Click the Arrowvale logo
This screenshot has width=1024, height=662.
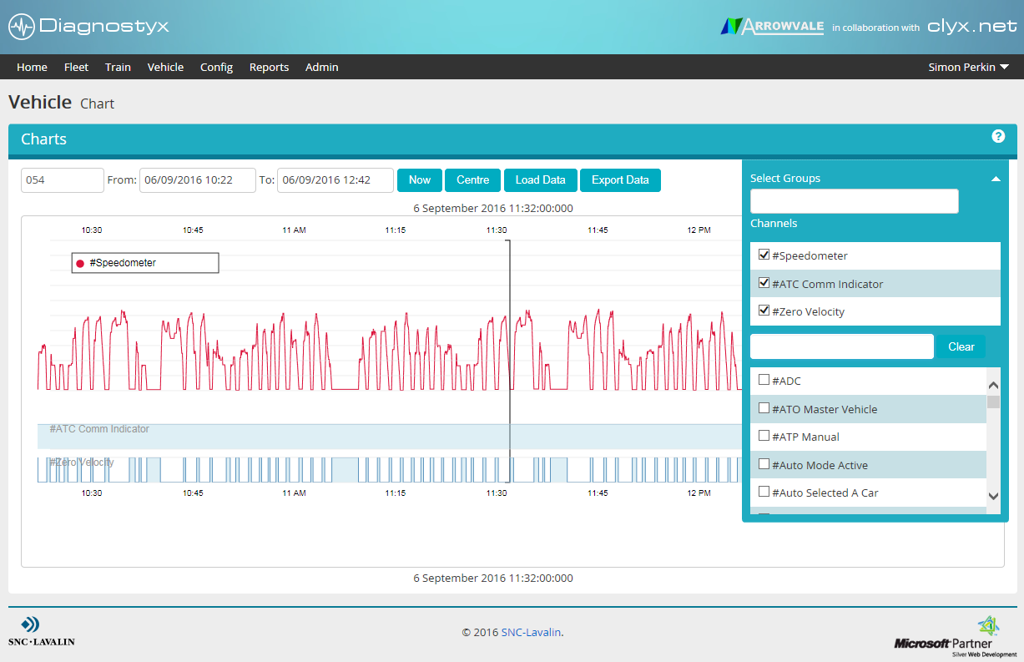click(x=772, y=26)
